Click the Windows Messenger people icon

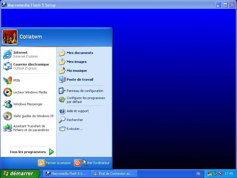[8, 104]
